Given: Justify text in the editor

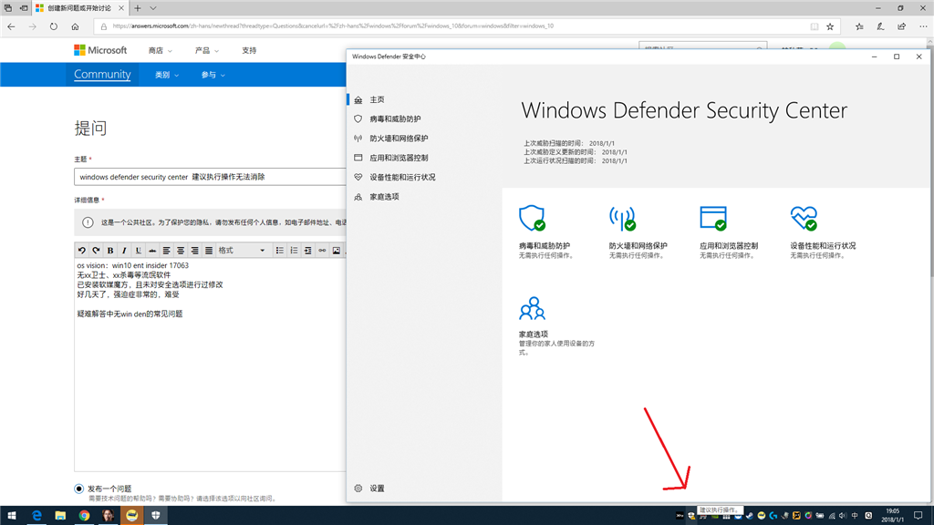Looking at the screenshot, I should [x=209, y=251].
